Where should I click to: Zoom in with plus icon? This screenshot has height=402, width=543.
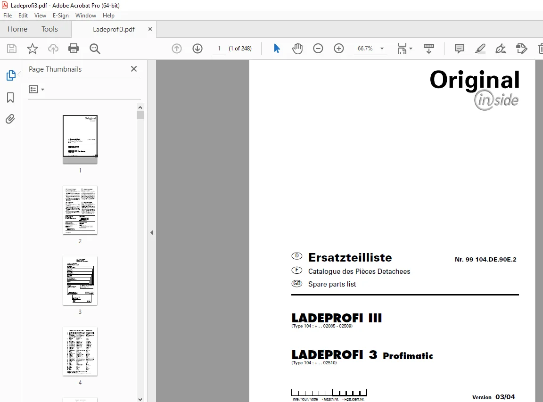(x=339, y=49)
